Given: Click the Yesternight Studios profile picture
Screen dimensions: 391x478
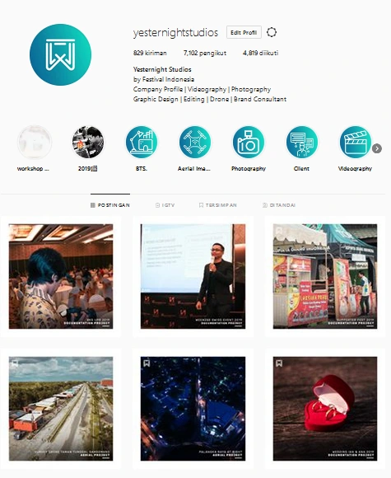Looking at the screenshot, I should 60,55.
